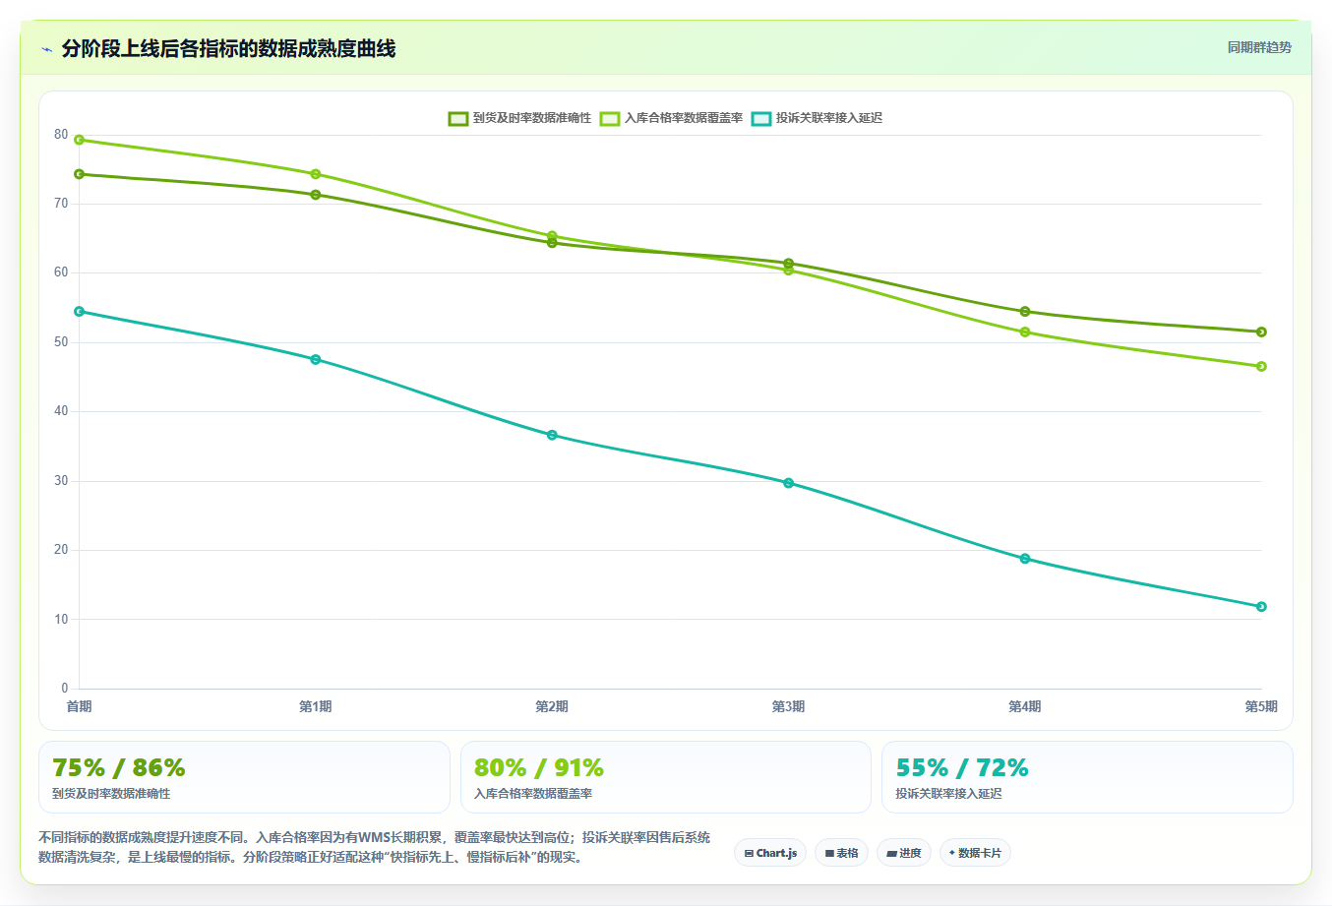The width and height of the screenshot is (1332, 906).
Task: Select the 表格 tag chip
Action: tap(841, 853)
